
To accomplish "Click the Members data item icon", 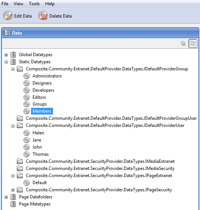I will point(27,111).
